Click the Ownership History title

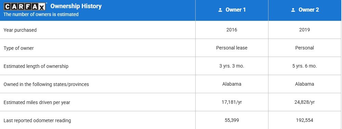(76, 6)
